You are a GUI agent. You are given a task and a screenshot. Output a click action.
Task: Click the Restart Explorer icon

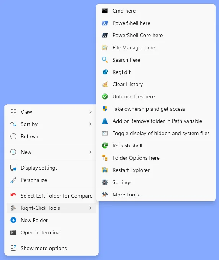(105, 170)
